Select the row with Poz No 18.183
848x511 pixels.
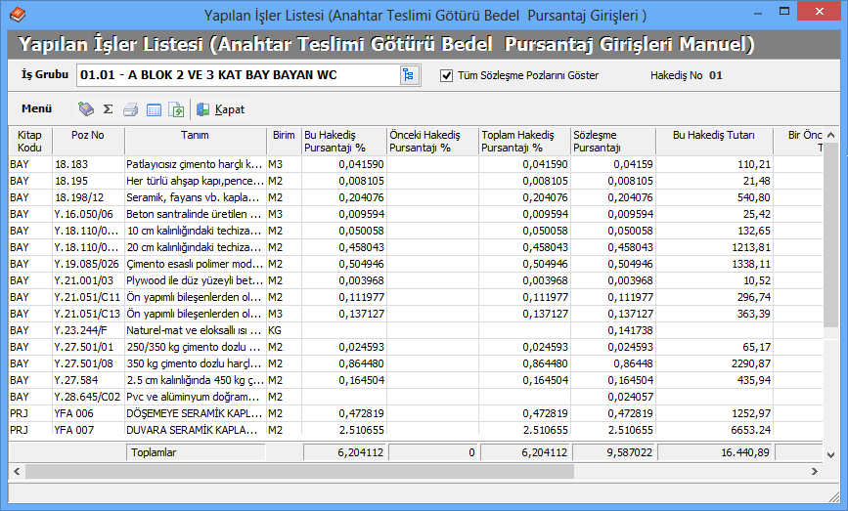tap(87, 164)
